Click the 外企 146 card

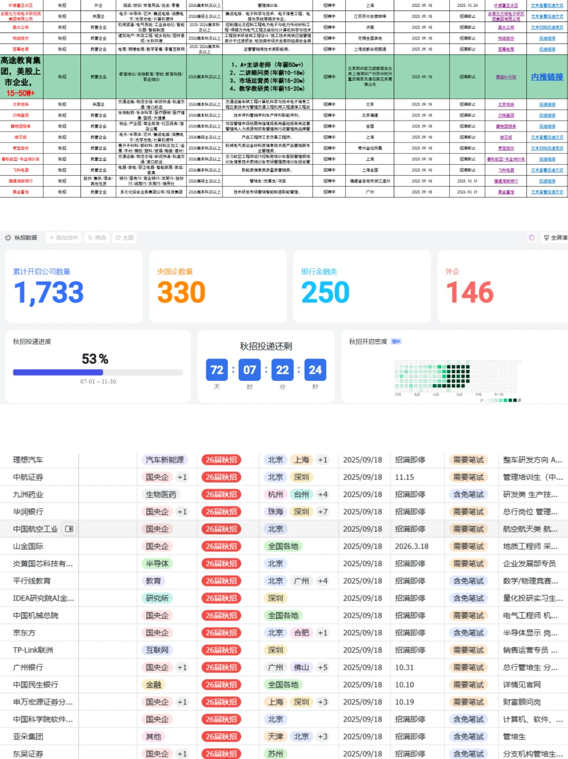502,287
